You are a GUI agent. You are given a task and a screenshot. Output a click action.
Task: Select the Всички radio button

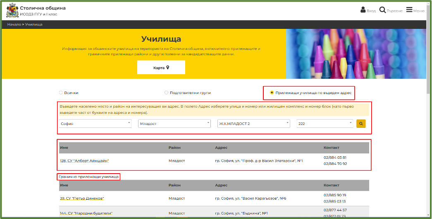(x=61, y=93)
